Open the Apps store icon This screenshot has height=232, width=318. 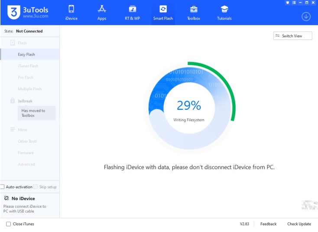102,9
